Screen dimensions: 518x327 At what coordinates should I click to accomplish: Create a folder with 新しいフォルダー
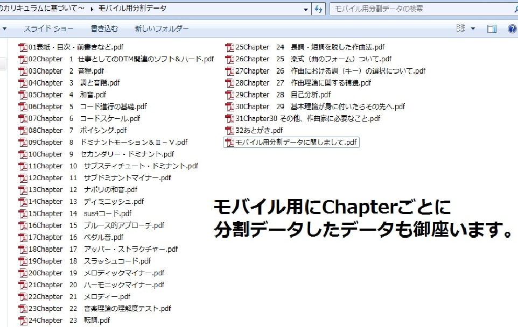162,29
